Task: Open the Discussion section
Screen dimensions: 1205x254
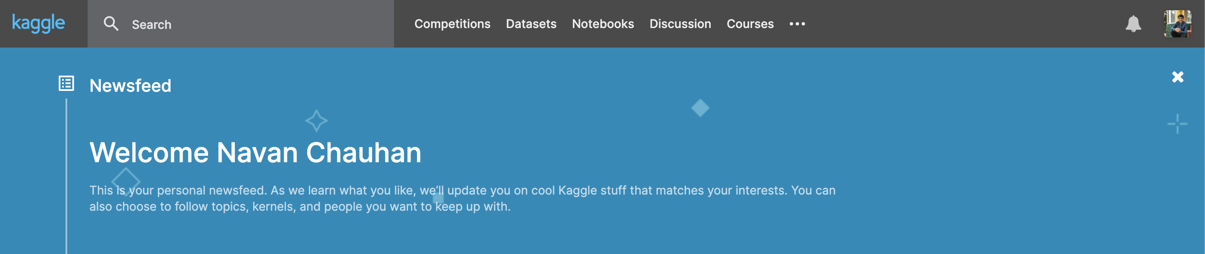Action: [x=680, y=24]
